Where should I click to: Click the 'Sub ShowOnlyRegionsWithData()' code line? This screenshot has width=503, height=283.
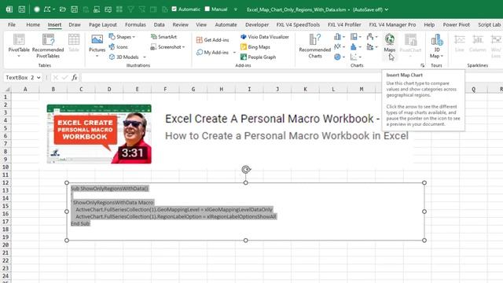109,189
